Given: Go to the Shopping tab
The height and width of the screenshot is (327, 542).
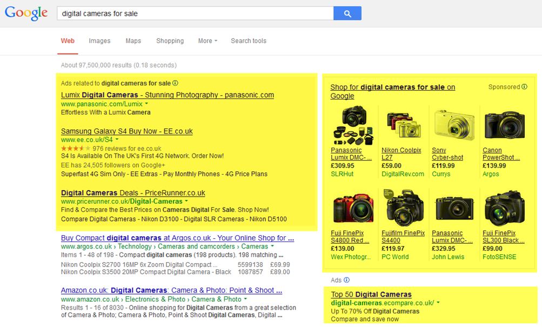Looking at the screenshot, I should pos(170,41).
